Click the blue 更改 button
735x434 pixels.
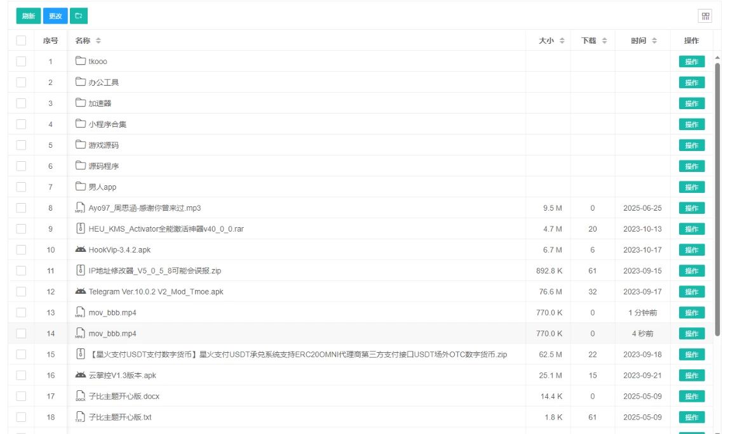coord(54,16)
